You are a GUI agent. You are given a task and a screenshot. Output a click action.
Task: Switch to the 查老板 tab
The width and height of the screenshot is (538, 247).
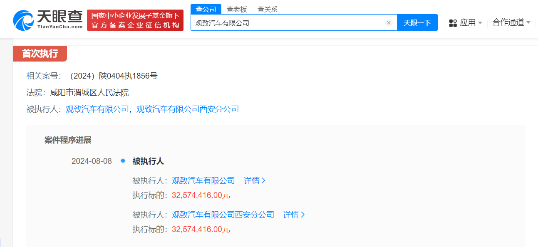click(237, 9)
